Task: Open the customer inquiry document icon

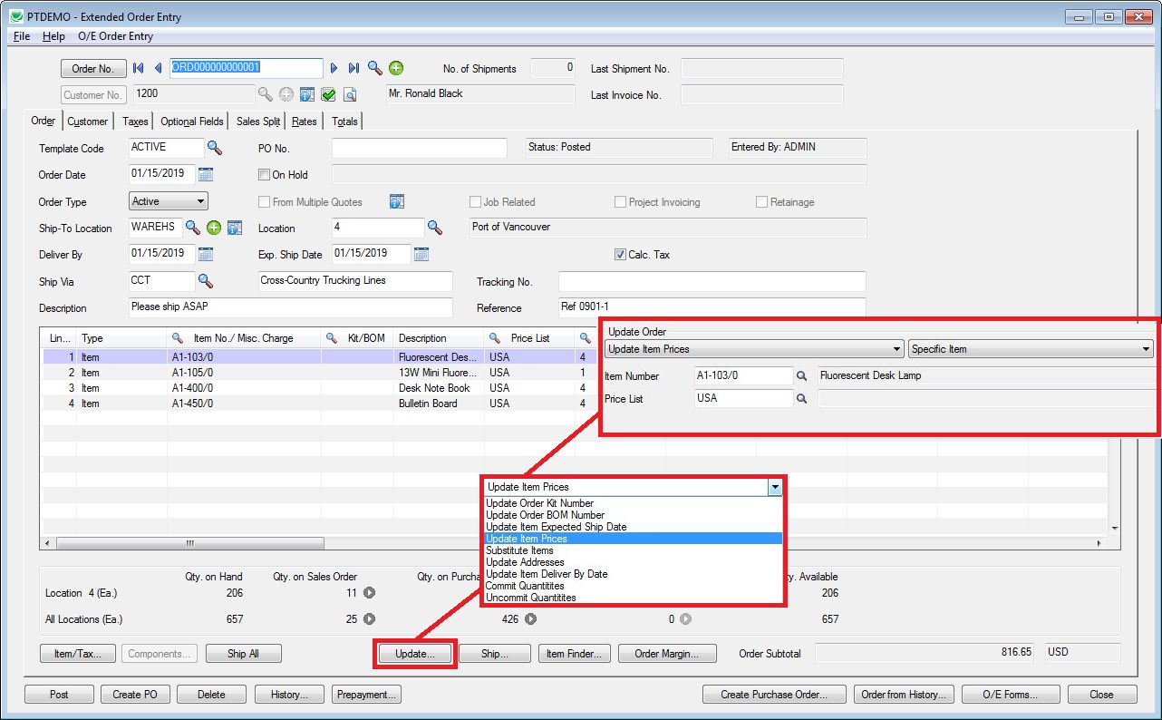Action: tap(350, 94)
